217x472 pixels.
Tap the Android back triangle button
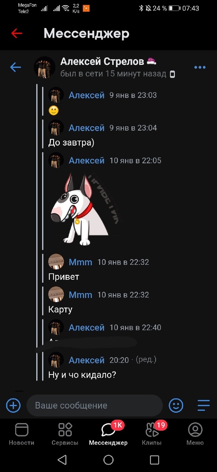[x=62, y=460]
